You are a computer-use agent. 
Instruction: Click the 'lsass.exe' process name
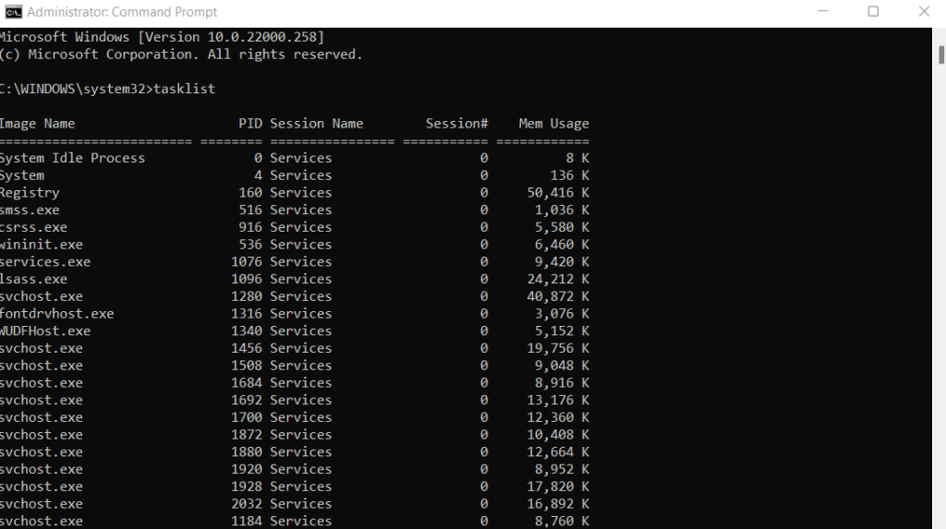point(34,280)
